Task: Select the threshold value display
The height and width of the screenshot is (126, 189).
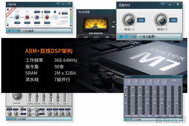Action: click(x=47, y=23)
